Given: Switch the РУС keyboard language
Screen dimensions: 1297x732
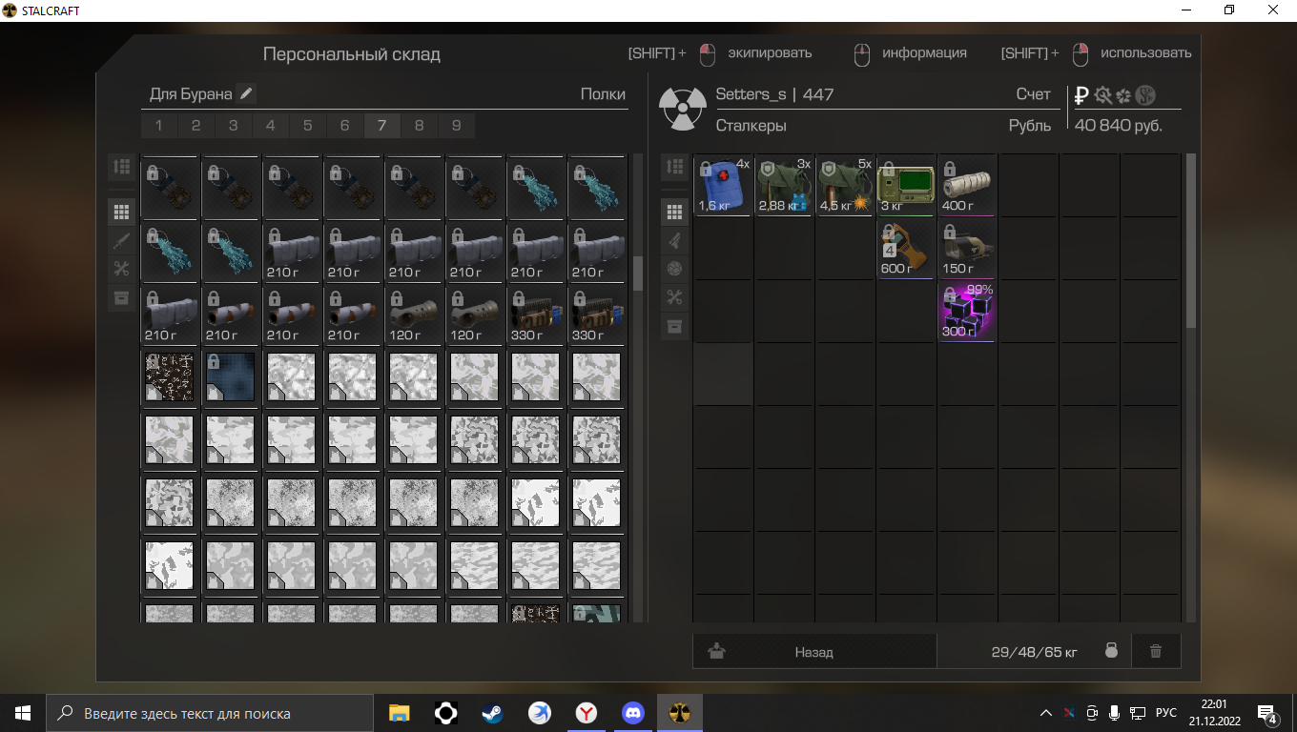Looking at the screenshot, I should point(1165,713).
